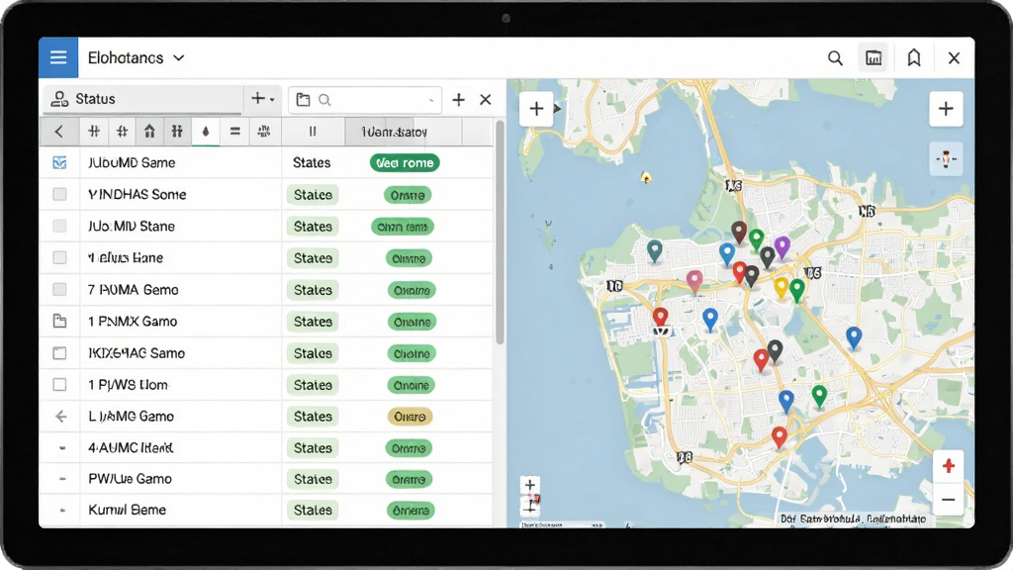Expand the plus dropdown beside Status
The image size is (1013, 570).
click(x=263, y=99)
